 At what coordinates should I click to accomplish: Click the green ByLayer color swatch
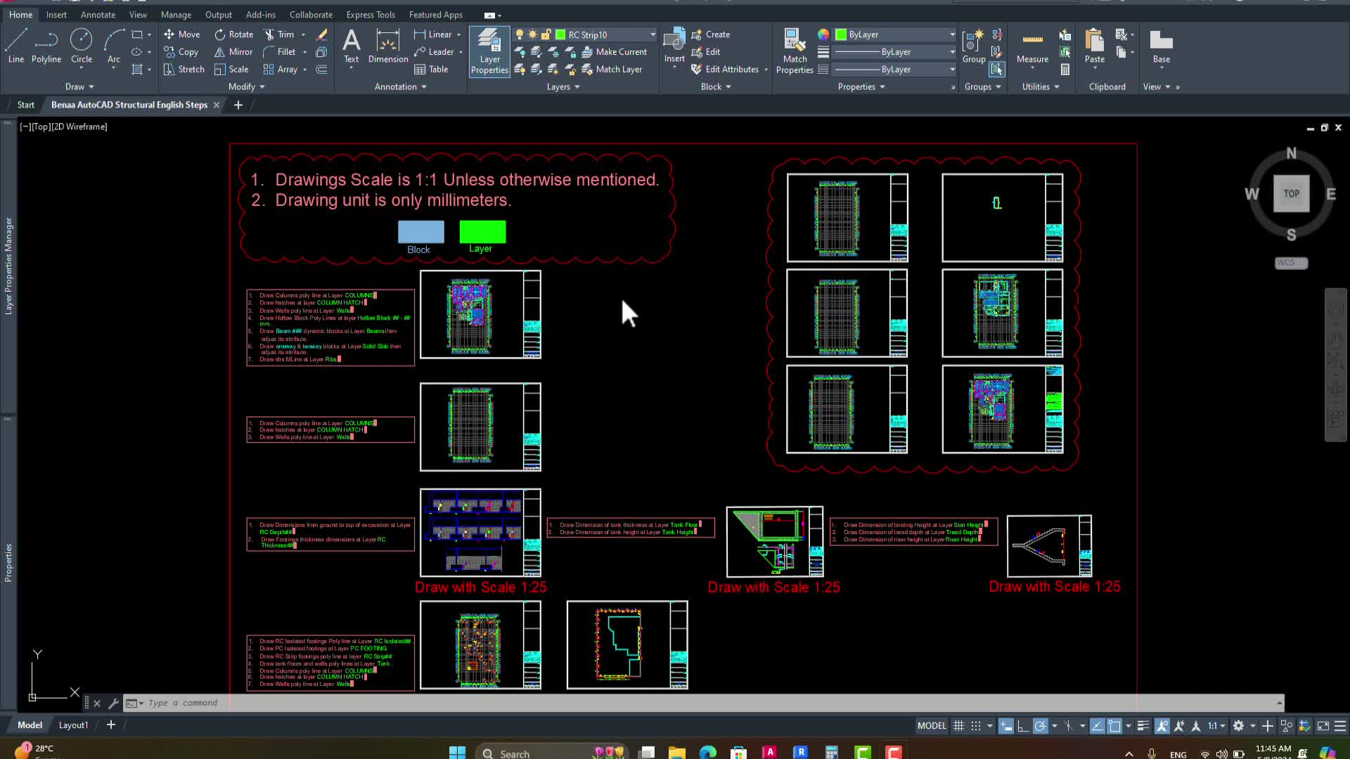point(841,34)
